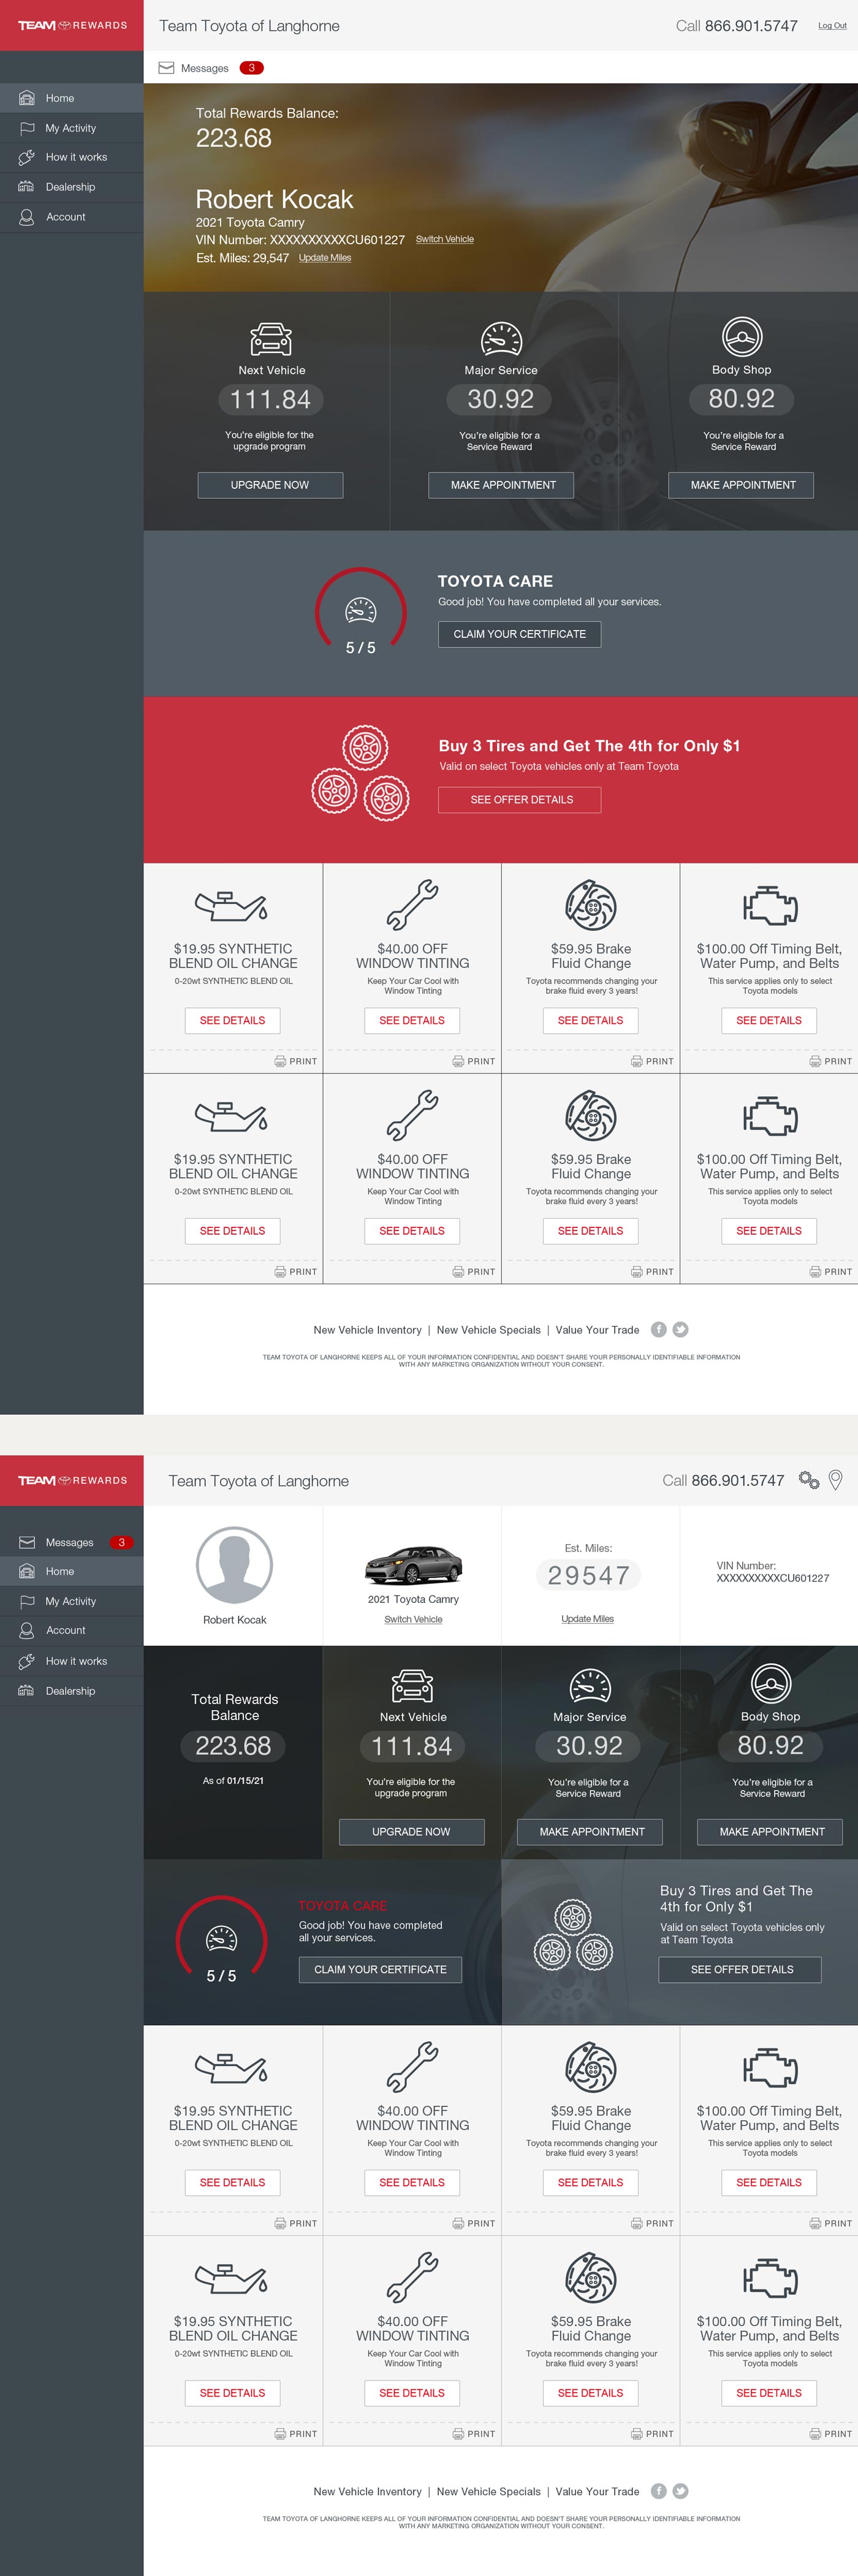Click How it works icon listed below Account
This screenshot has width=858, height=2576.
27,1661
